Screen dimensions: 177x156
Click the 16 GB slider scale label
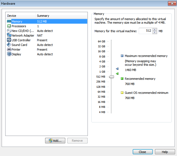pos(102,51)
